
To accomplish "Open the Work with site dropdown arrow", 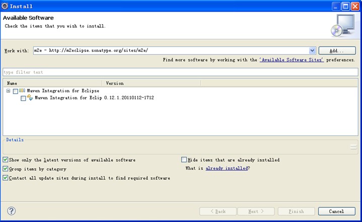I will [x=312, y=50].
